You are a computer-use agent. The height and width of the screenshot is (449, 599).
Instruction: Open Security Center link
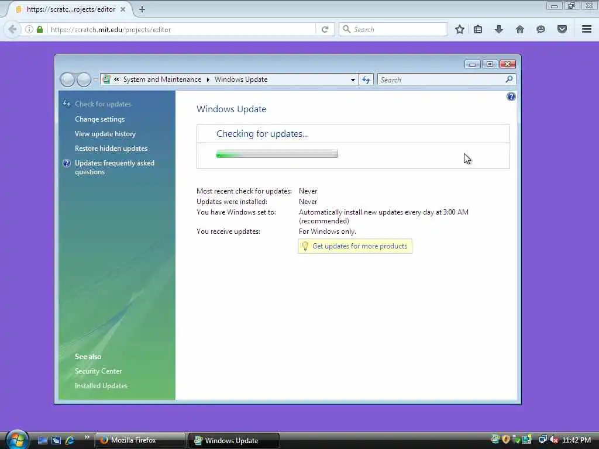(98, 371)
